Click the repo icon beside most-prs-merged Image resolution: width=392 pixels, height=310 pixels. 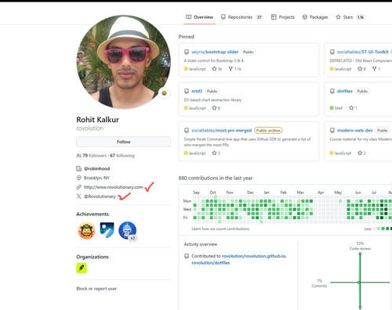pyautogui.click(x=187, y=131)
